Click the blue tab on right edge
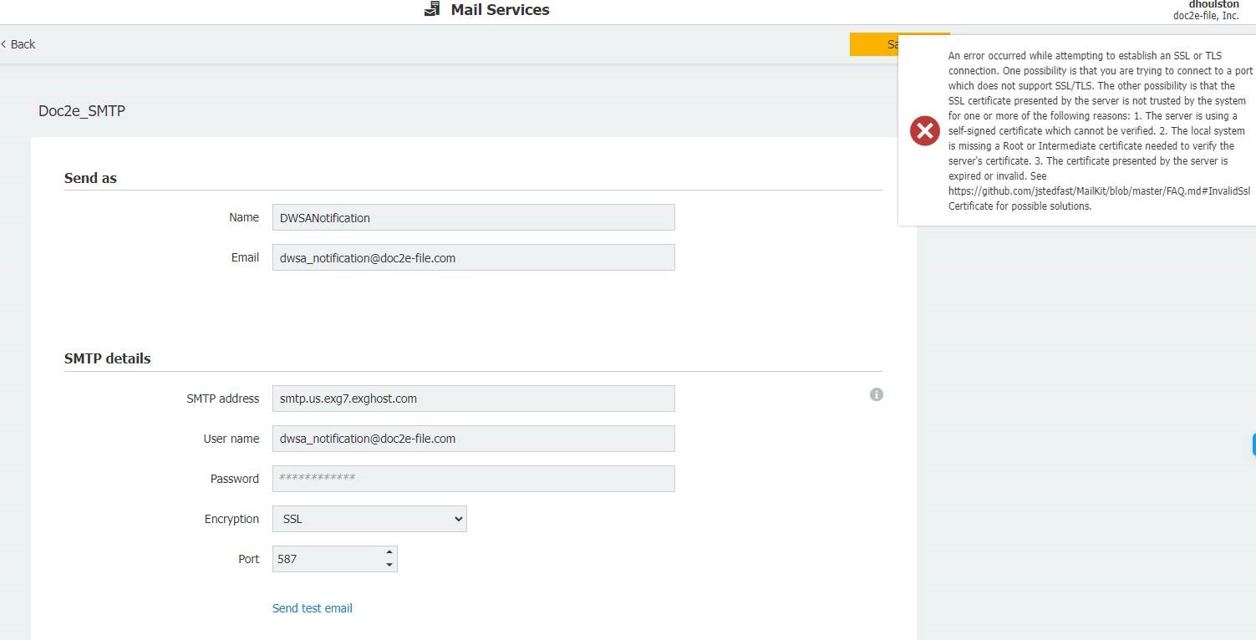Image resolution: width=1256 pixels, height=640 pixels. (1253, 444)
